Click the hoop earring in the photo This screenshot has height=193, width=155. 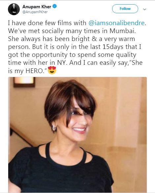[54, 128]
